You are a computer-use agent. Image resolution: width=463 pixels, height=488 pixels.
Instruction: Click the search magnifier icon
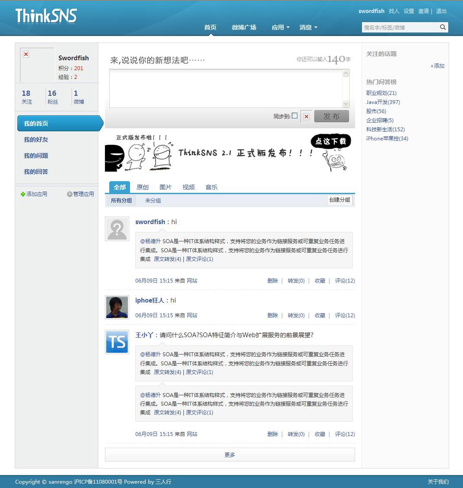(x=443, y=27)
